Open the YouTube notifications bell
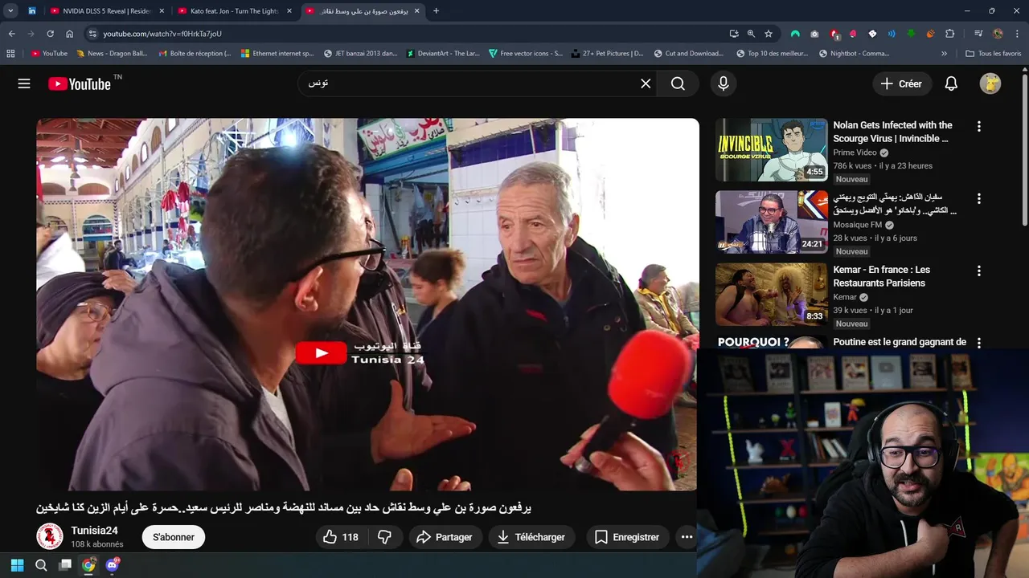The width and height of the screenshot is (1029, 578). (951, 83)
